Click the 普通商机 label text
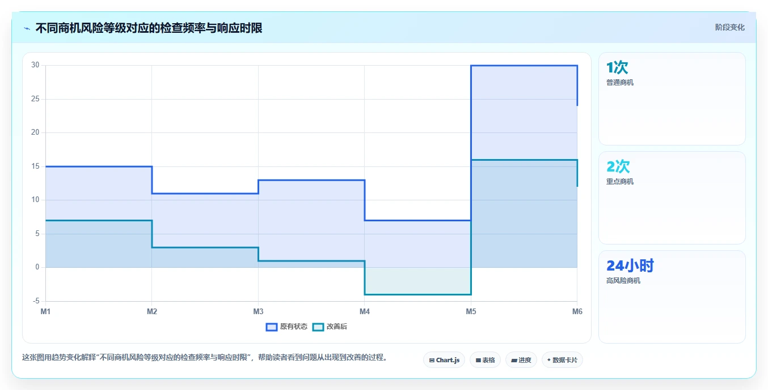 pos(620,83)
